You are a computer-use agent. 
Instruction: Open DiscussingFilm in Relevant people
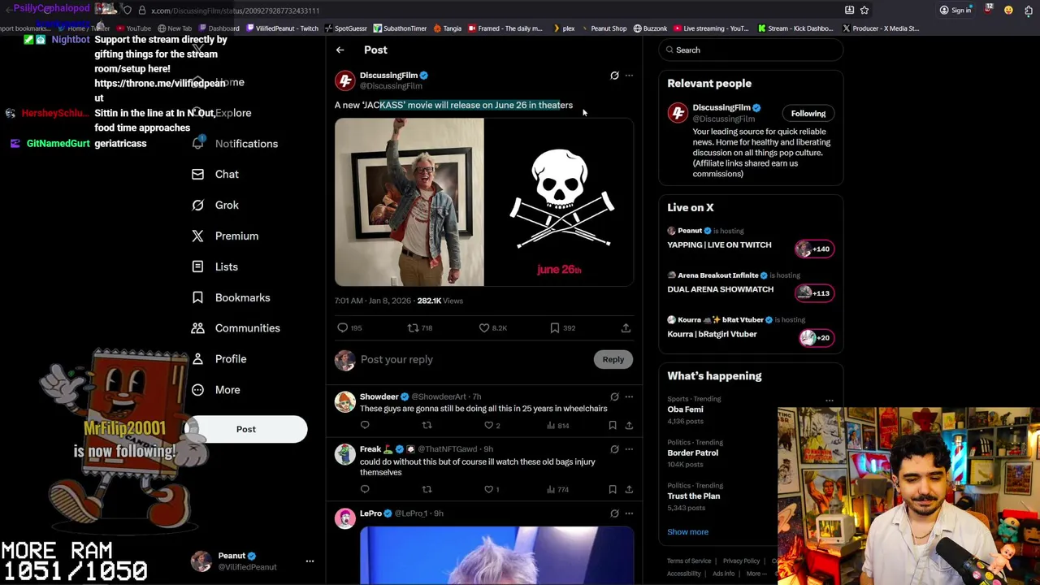click(721, 108)
